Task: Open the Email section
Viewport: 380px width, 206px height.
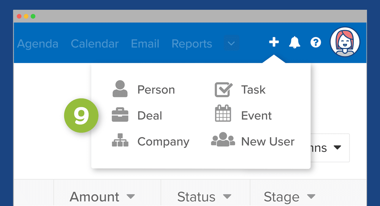Action: click(x=145, y=44)
